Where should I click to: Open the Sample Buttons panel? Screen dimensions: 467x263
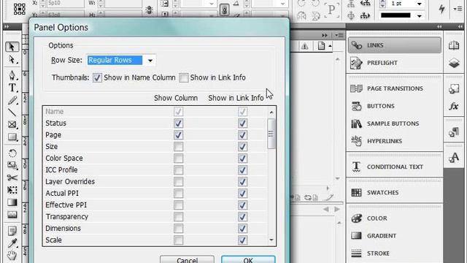point(395,123)
